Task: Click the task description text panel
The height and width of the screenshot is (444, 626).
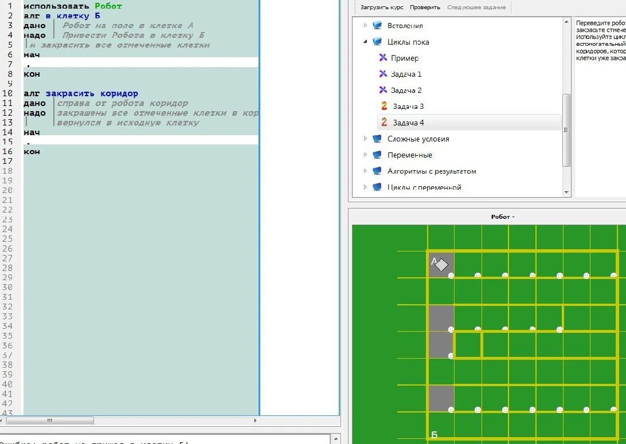Action: tap(600, 108)
